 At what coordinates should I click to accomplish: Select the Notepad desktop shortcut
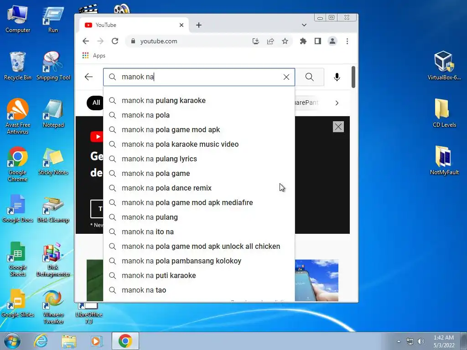[53, 113]
